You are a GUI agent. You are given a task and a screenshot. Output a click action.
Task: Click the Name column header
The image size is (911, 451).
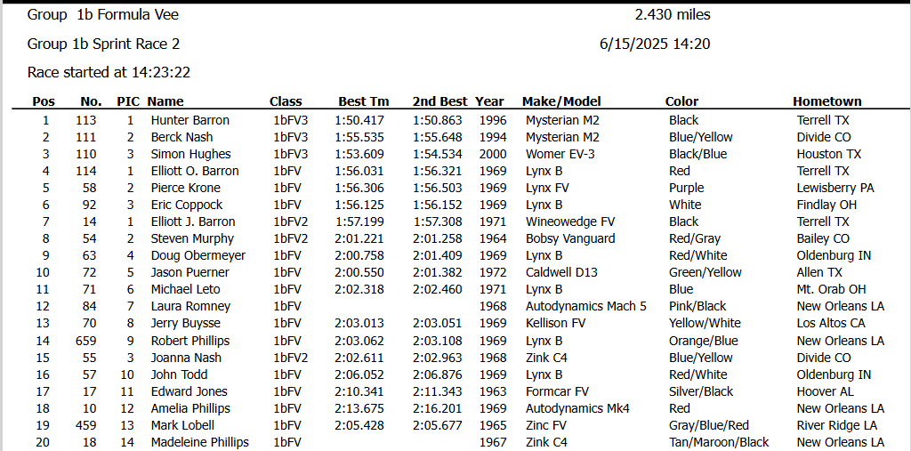165,101
